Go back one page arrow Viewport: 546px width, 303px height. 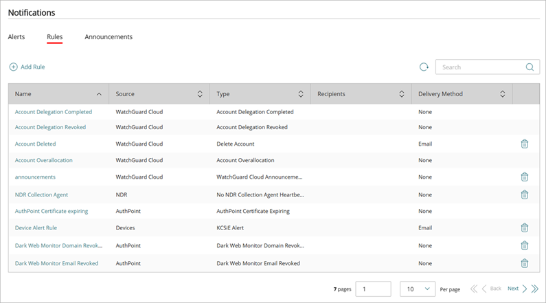tap(484, 289)
